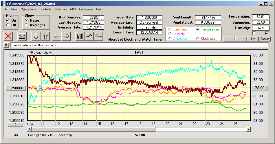
Task: Untick the checked box under Humidity
Action: click(267, 33)
